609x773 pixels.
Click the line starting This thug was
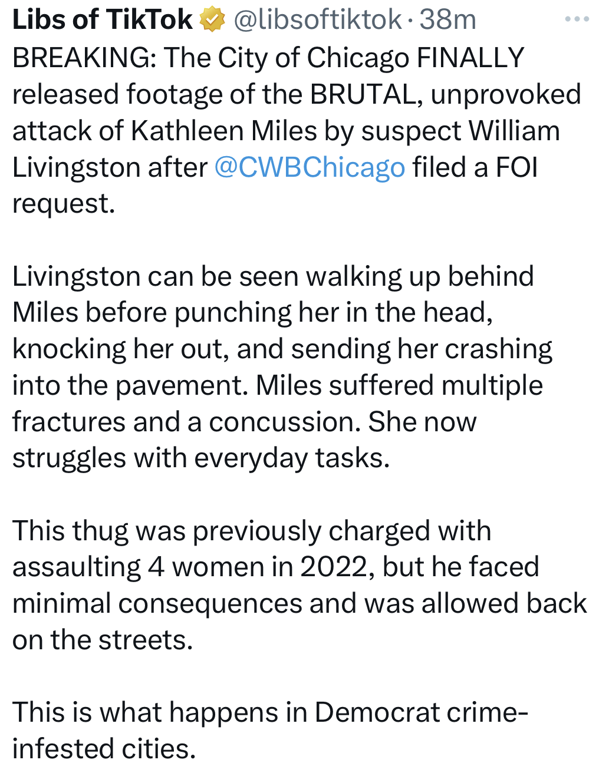coord(252,531)
